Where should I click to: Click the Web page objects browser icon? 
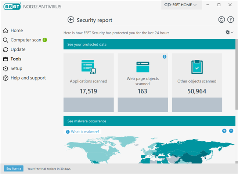143,67
